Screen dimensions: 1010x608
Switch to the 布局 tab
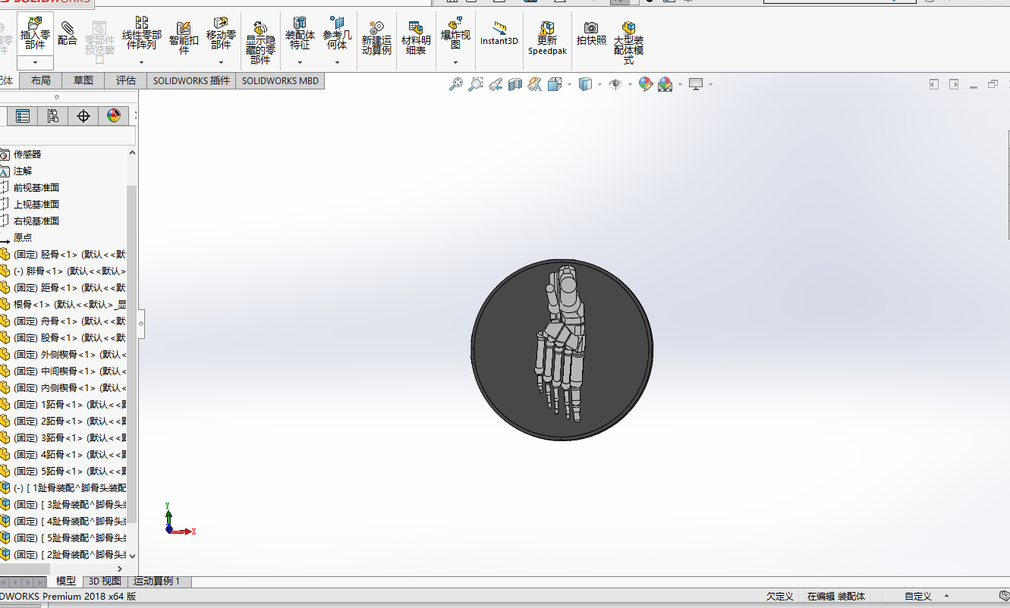pyautogui.click(x=41, y=80)
